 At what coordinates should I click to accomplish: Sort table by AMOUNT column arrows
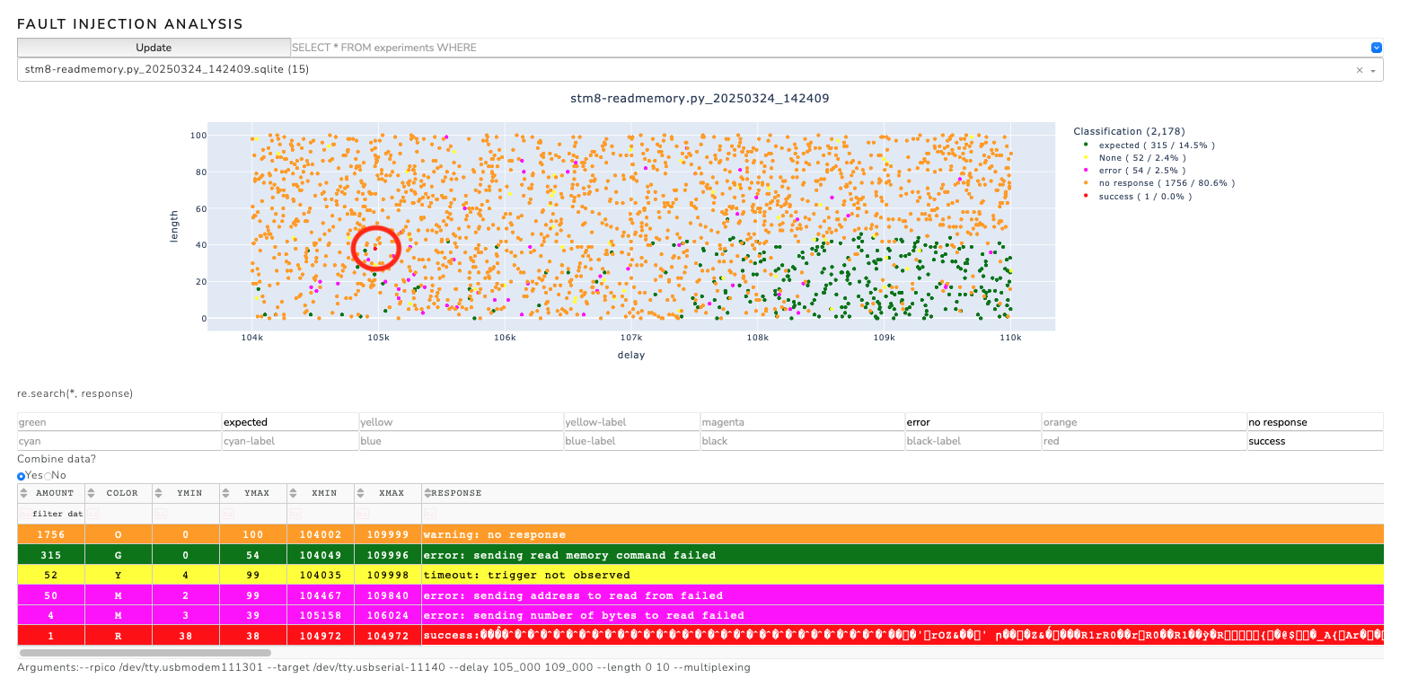[x=23, y=493]
